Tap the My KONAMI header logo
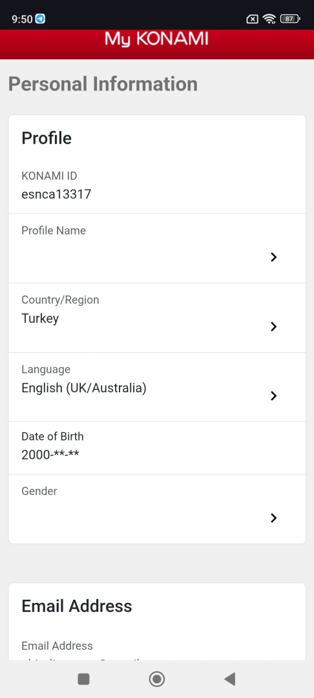Image resolution: width=314 pixels, height=698 pixels. pyautogui.click(x=156, y=39)
